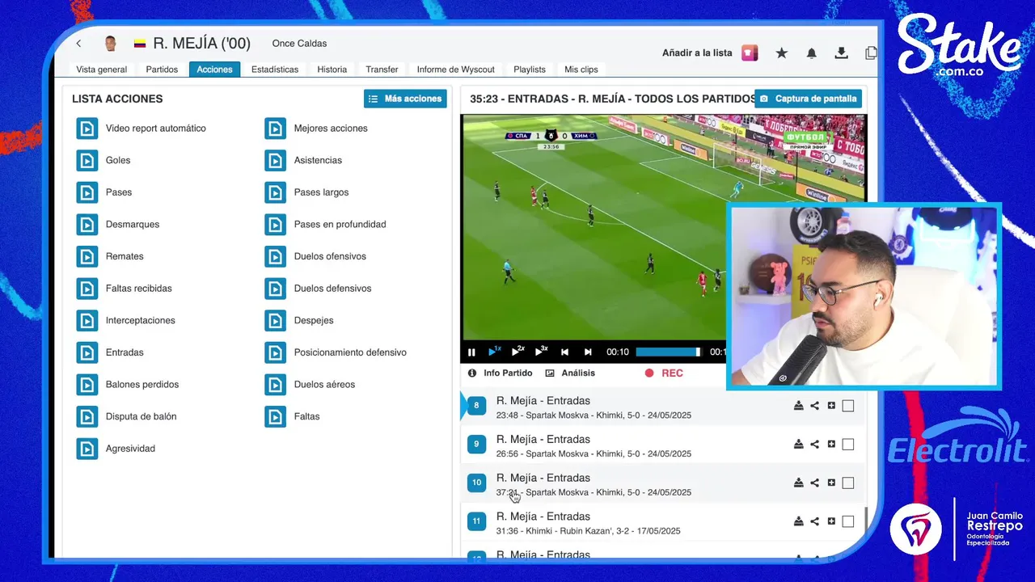Play the Goles action icon

(x=87, y=160)
